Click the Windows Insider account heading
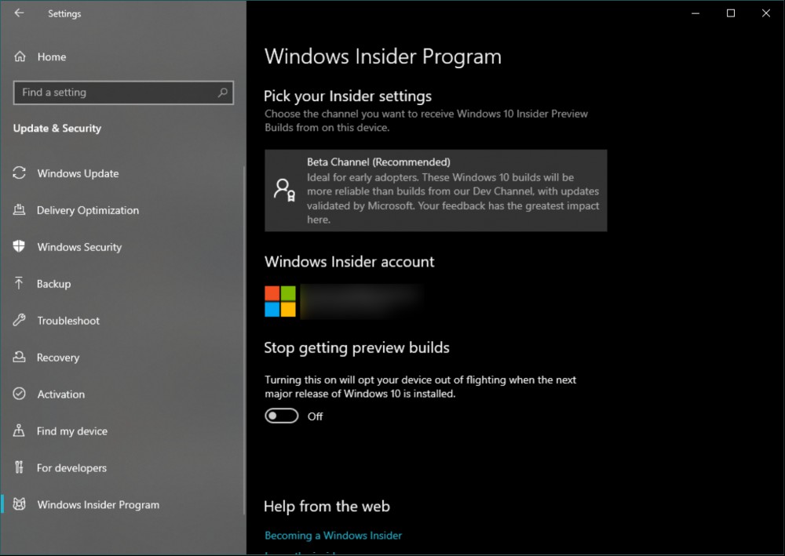Image resolution: width=785 pixels, height=556 pixels. point(349,261)
